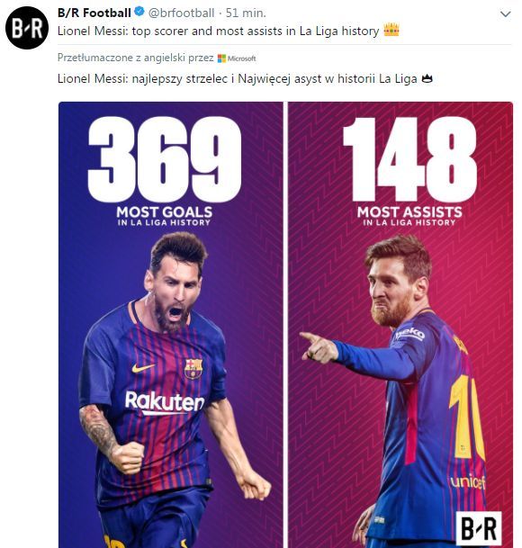
Task: Open the 148 Most Assists image half
Action: pos(400,325)
